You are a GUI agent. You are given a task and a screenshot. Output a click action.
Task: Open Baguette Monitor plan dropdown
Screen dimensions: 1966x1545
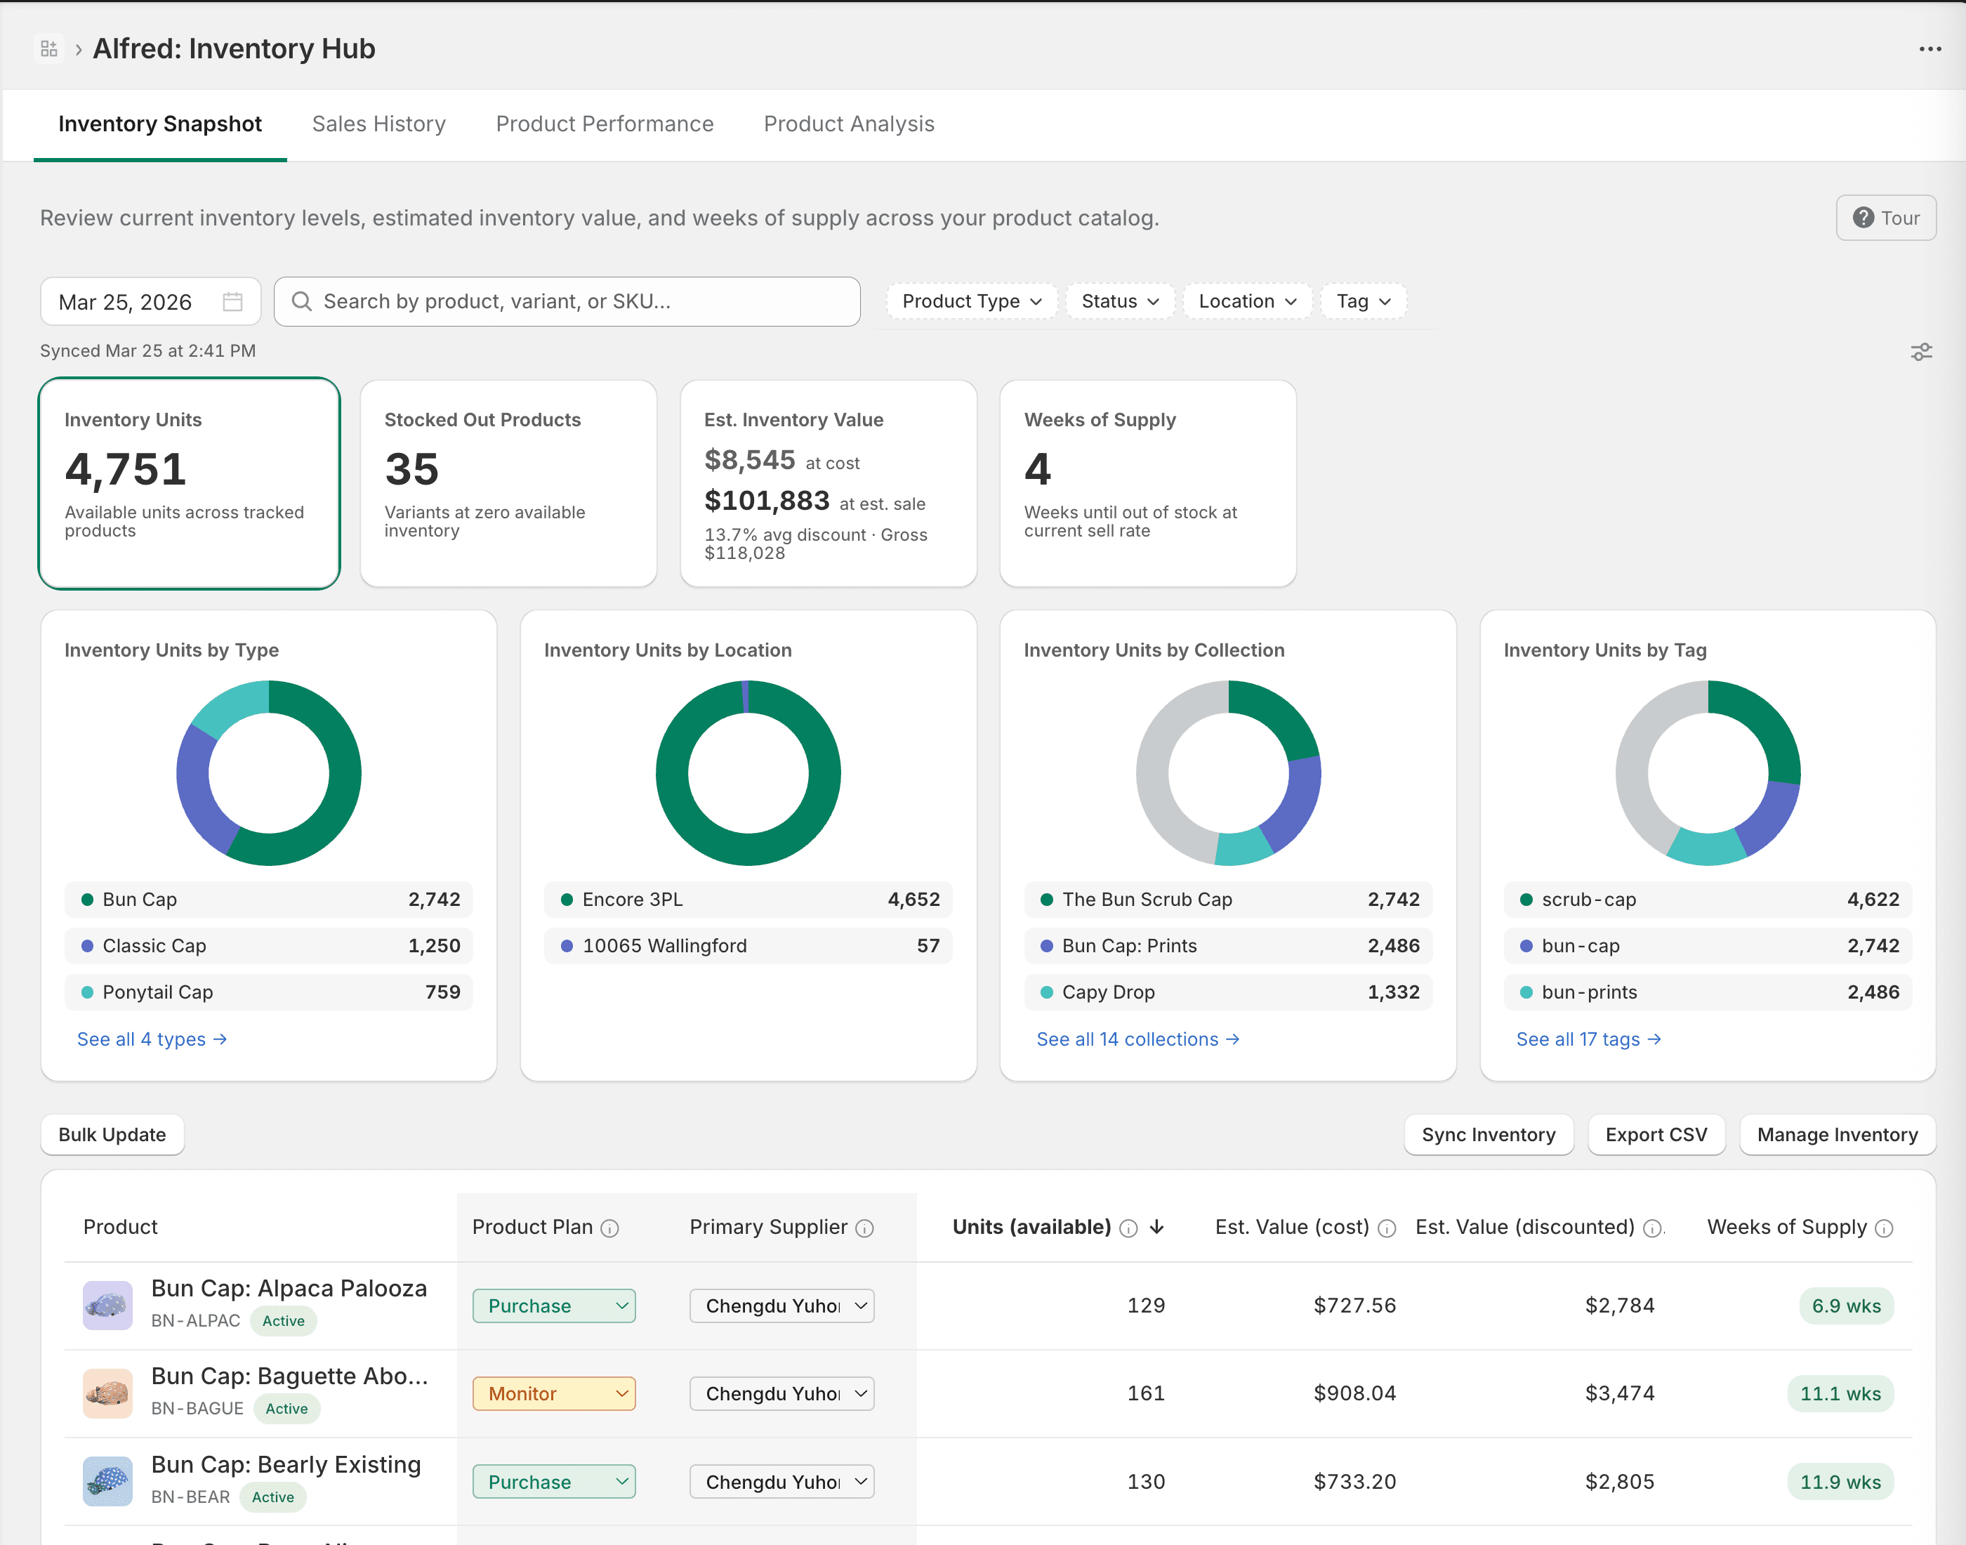pos(553,1393)
